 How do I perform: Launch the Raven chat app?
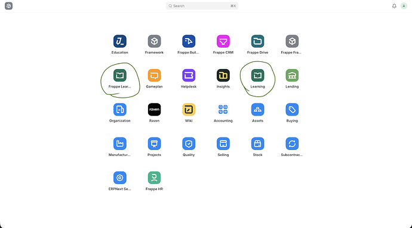click(x=154, y=110)
